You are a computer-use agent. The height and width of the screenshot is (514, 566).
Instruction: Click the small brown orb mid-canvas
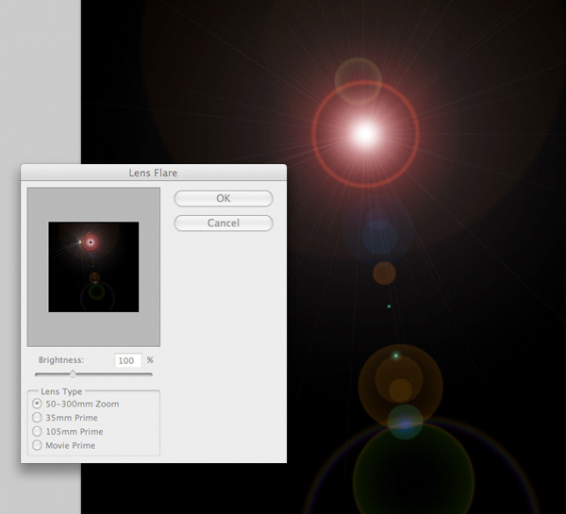(x=384, y=273)
